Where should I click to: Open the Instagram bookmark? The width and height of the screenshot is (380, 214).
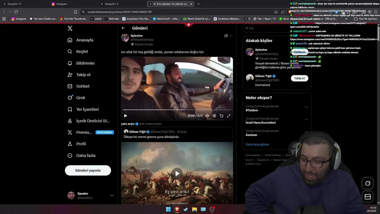(x=19, y=19)
